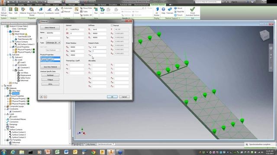Image resolution: width=277 pixels, height=155 pixels.
Task: Open the Fatigue data button
Action: coord(50,80)
